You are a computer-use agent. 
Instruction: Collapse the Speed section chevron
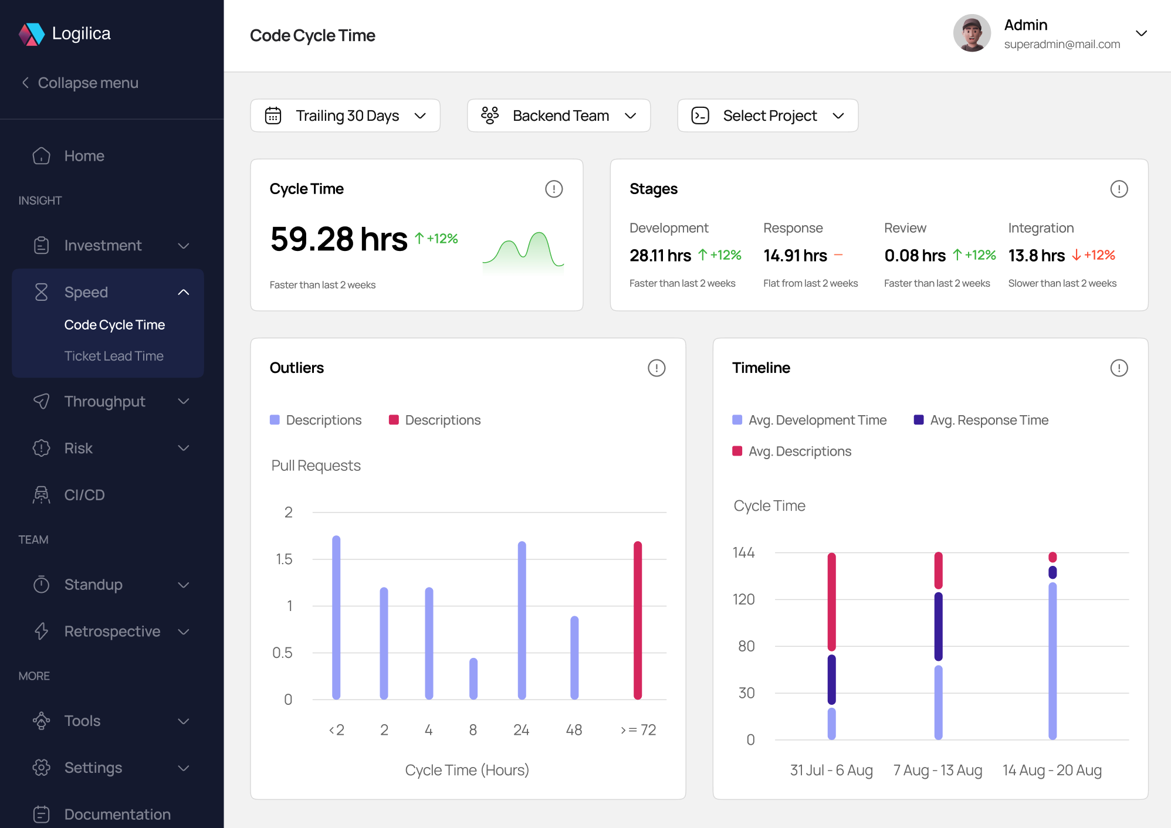click(184, 292)
